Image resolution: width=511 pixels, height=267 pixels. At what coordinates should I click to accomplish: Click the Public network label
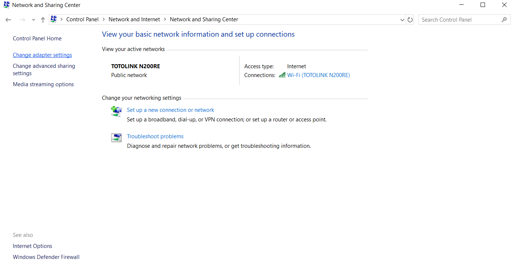pyautogui.click(x=129, y=75)
